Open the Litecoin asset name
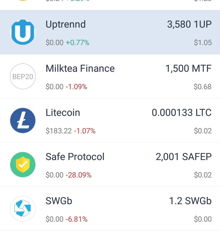 [63, 113]
